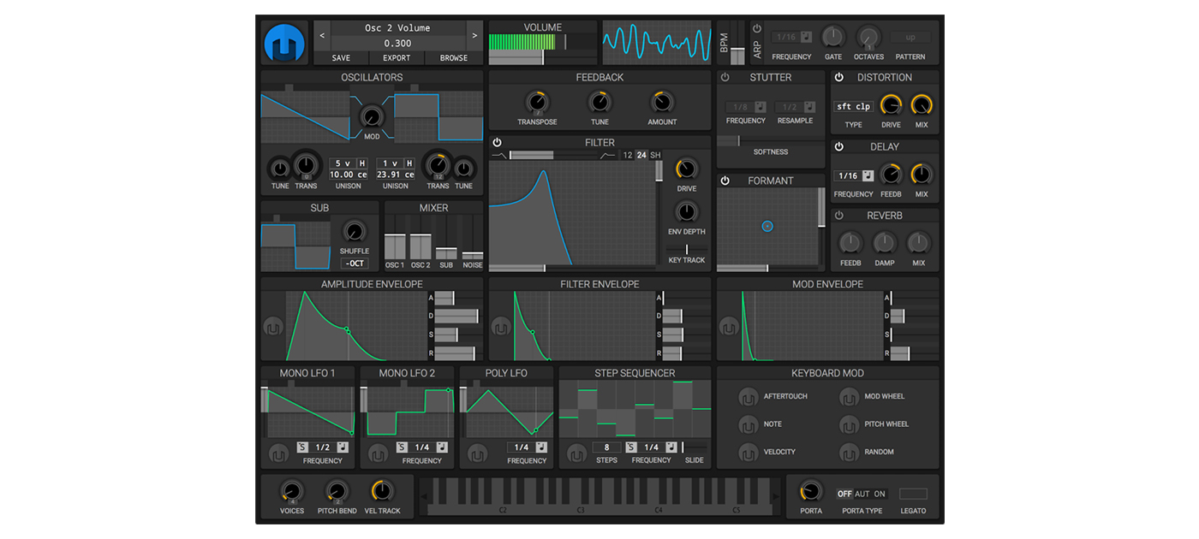Click the OSC 1 mixer slider
The height and width of the screenshot is (539, 1199).
coord(395,236)
